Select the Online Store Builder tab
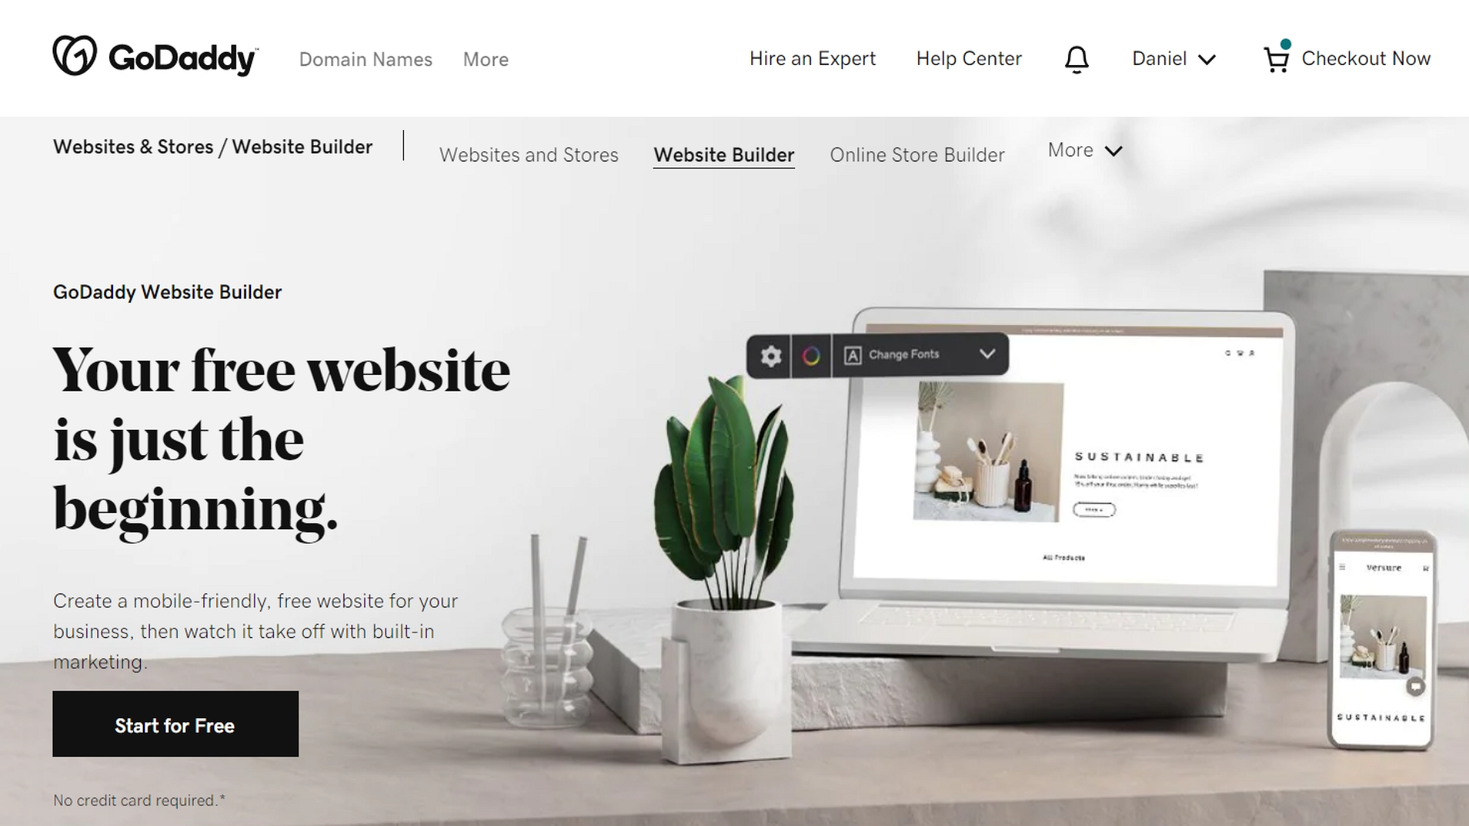The width and height of the screenshot is (1469, 826). pos(916,154)
